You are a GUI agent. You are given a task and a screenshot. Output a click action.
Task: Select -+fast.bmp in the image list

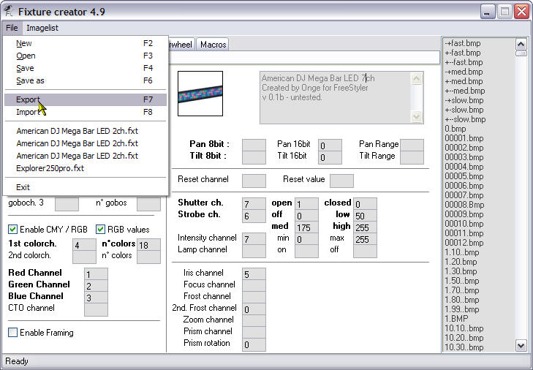[x=463, y=43]
